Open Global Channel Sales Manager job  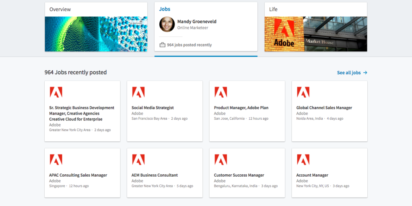[324, 108]
